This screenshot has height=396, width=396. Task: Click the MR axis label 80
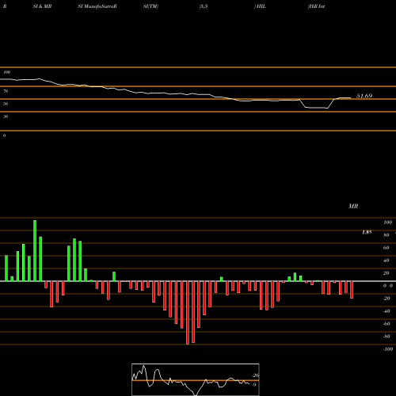pyautogui.click(x=386, y=235)
